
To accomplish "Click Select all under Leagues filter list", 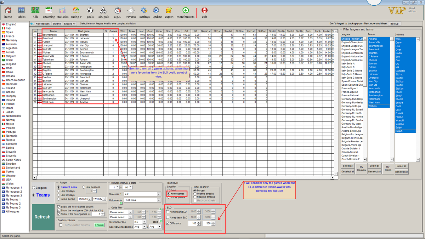I will click(348, 166).
